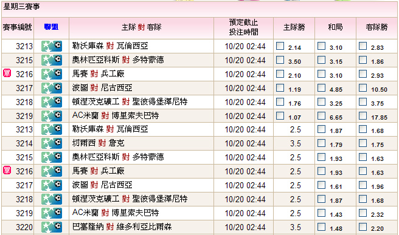Image resolution: width=399 pixels, height=235 pixels.
Task: Click league icon in 3219 row with odds 1.07
Action: [x=52, y=116]
